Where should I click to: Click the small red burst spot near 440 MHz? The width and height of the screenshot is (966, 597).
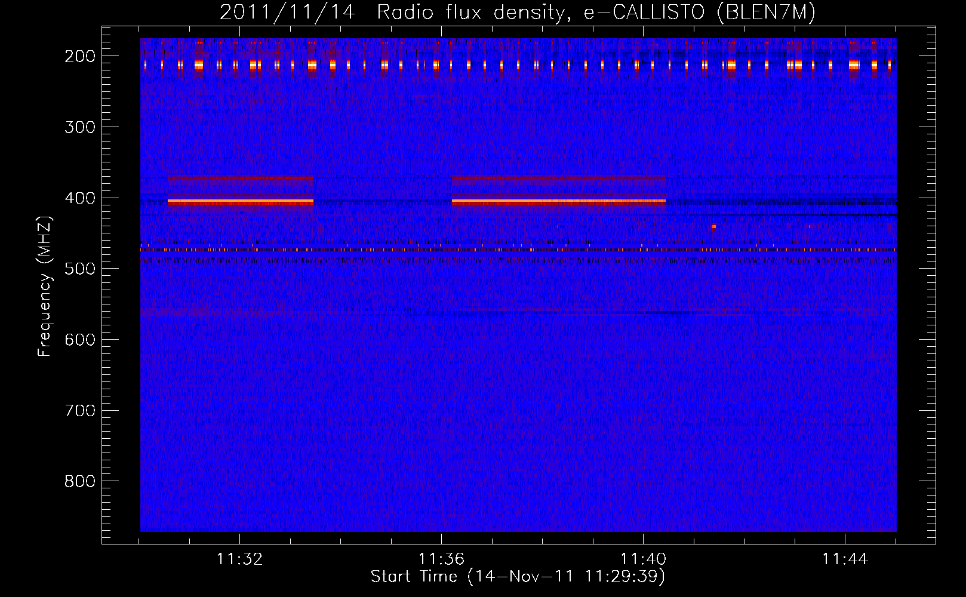(713, 226)
